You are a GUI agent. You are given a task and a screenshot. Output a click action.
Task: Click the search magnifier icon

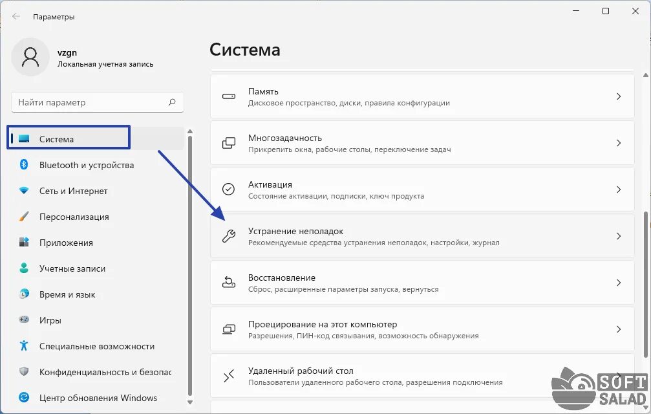point(172,102)
